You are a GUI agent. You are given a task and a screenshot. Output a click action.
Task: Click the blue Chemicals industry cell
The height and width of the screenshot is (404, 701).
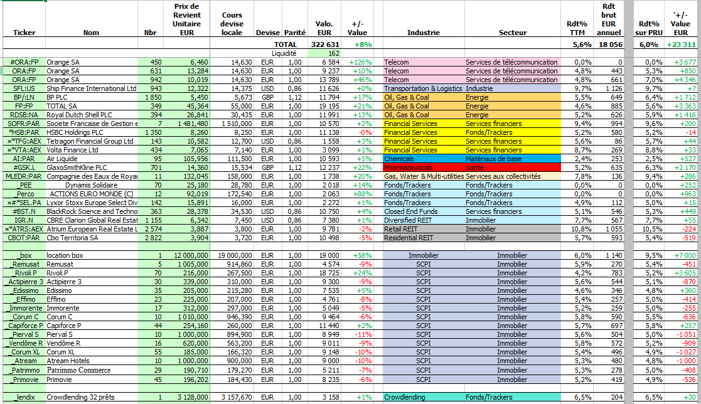(424, 159)
